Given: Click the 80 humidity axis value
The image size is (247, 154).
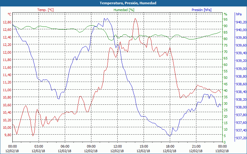Looking at the screenshot, I should (x=226, y=39).
